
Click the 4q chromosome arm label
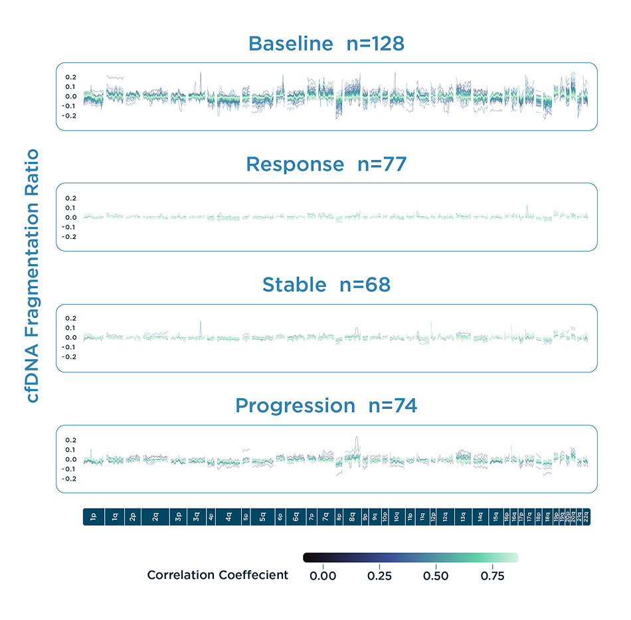coord(228,517)
